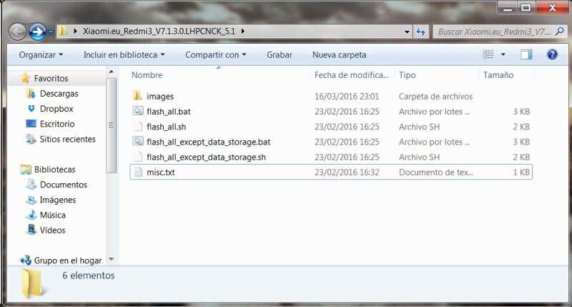Click the file name "flash_all_except_data_storage.bat"
Viewport: 572px width, 307px height.
pyautogui.click(x=208, y=142)
